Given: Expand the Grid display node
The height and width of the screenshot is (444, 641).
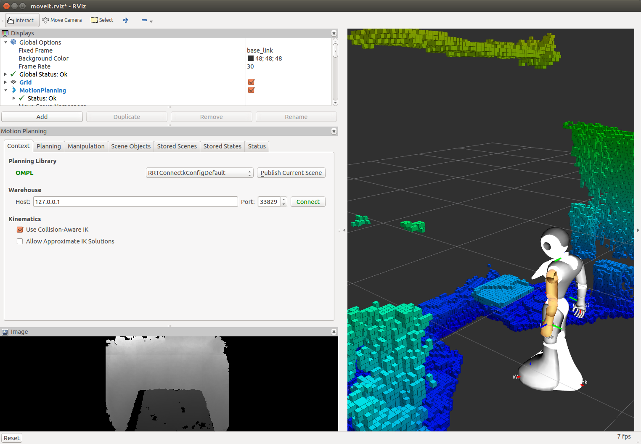Looking at the screenshot, I should [5, 82].
